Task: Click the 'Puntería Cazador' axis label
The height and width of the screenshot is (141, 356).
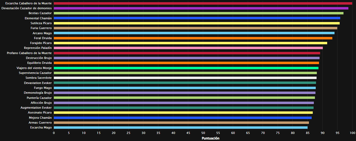Action: [x=39, y=98]
